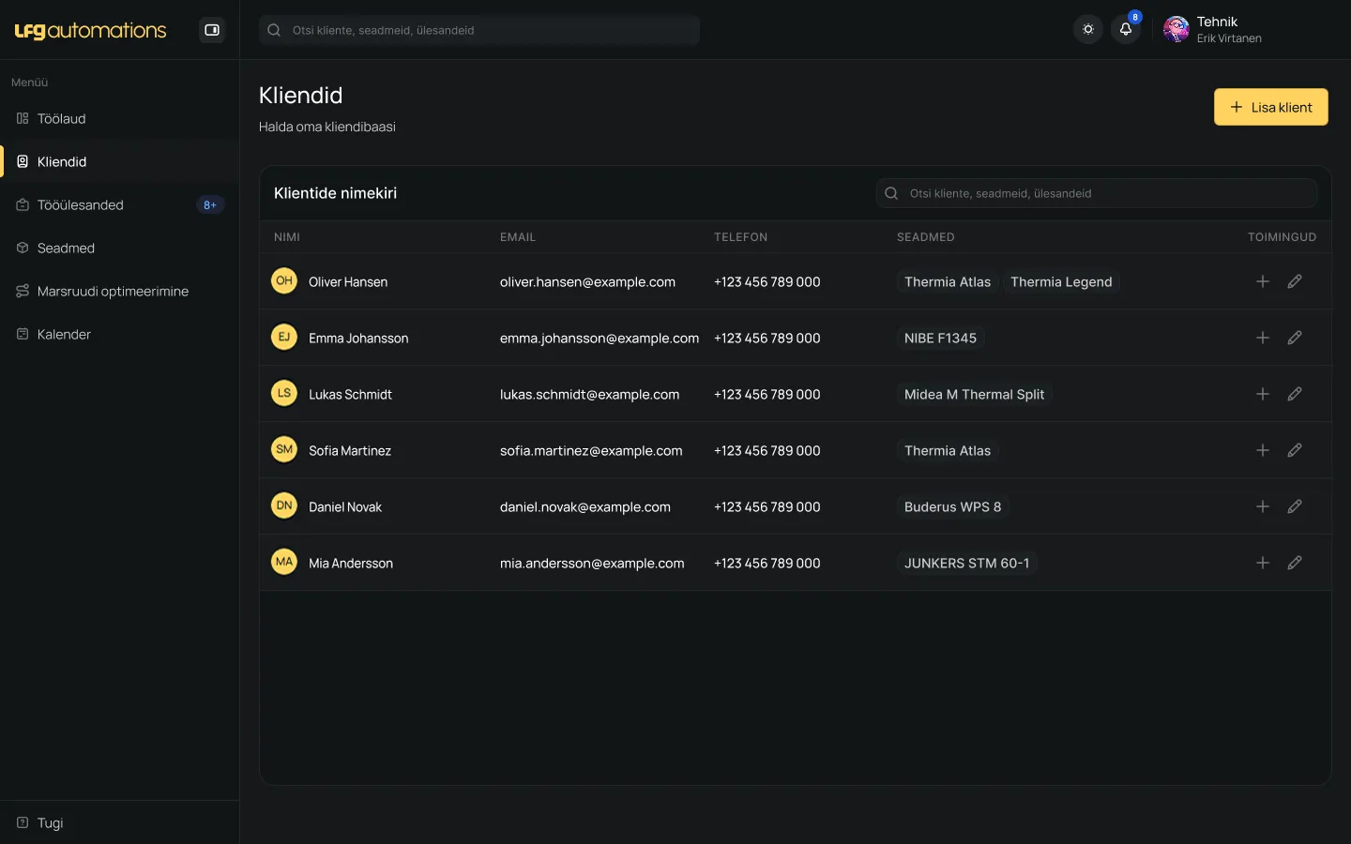Open Tööülesanded in the sidebar menu

point(119,205)
